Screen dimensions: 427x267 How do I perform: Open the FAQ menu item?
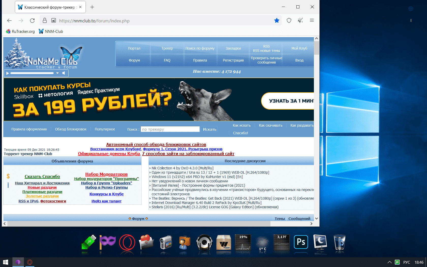point(167,60)
